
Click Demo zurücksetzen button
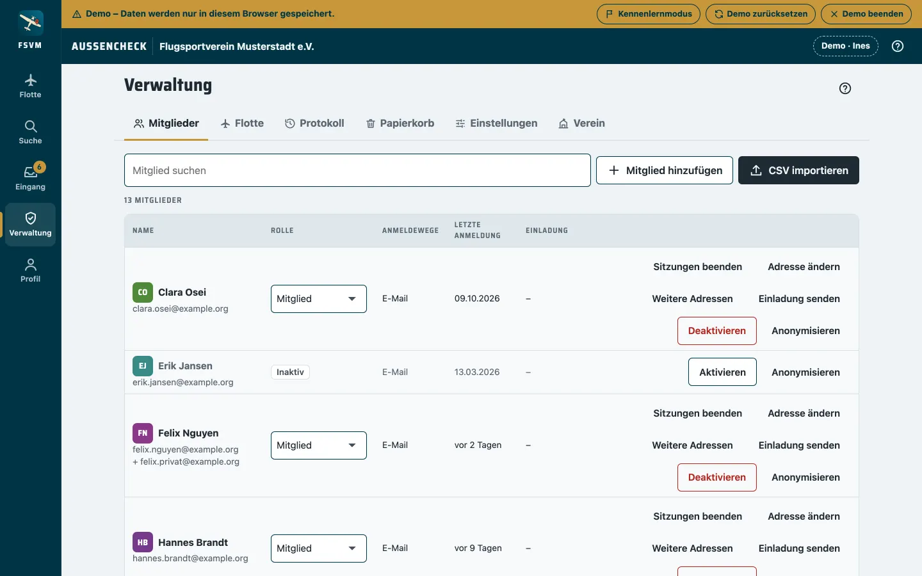point(761,14)
